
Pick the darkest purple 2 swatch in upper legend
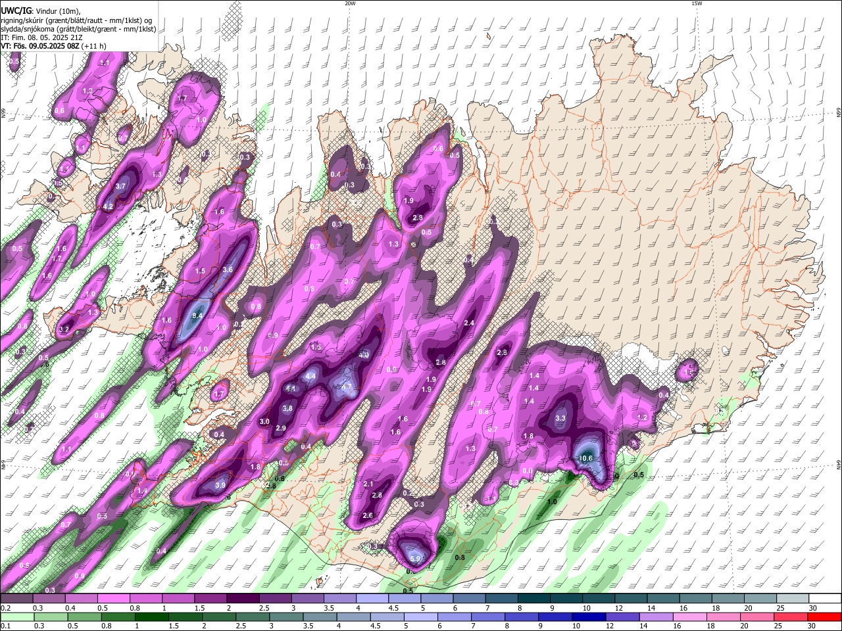[243, 599]
